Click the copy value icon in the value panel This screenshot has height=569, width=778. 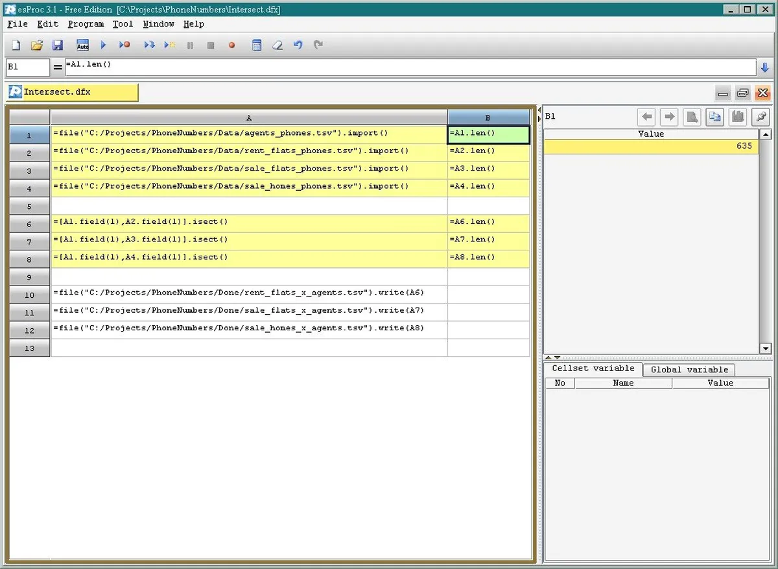[x=715, y=117]
